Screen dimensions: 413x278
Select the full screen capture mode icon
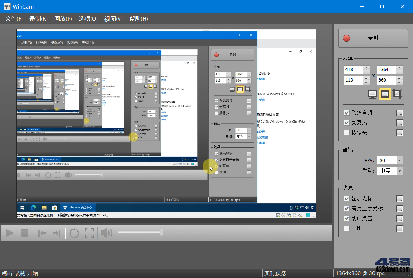point(372,94)
